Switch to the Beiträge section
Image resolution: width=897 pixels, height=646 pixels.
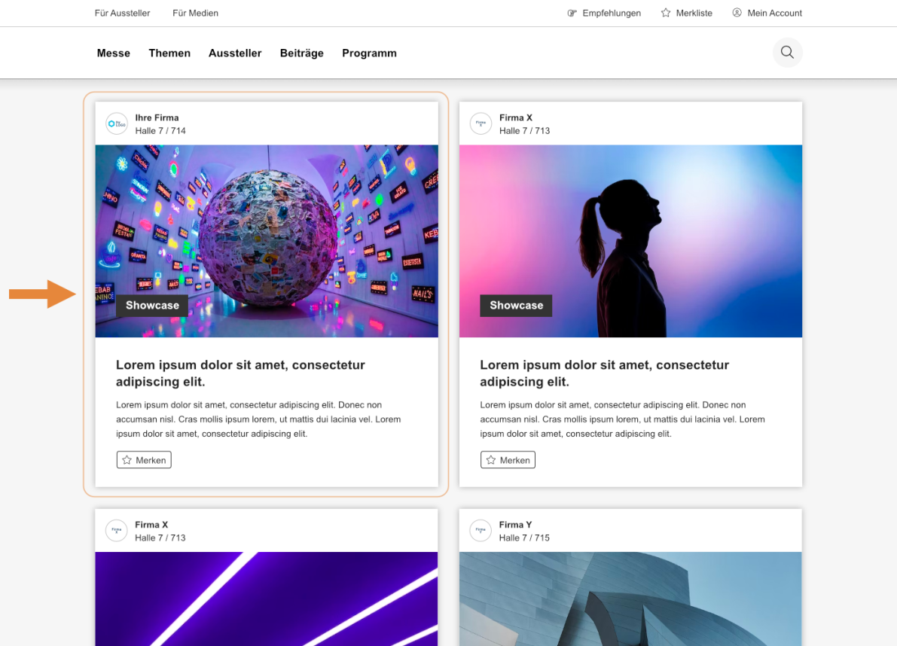point(301,53)
